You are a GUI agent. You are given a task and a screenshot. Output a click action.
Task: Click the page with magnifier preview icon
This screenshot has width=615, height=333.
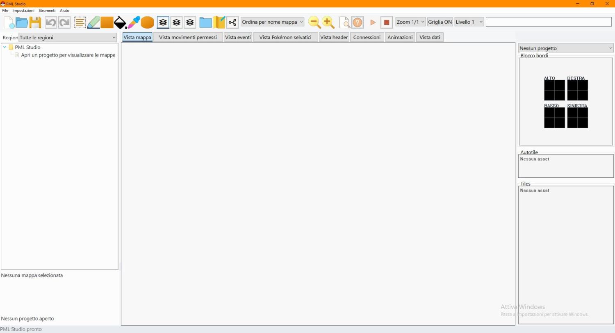click(344, 23)
